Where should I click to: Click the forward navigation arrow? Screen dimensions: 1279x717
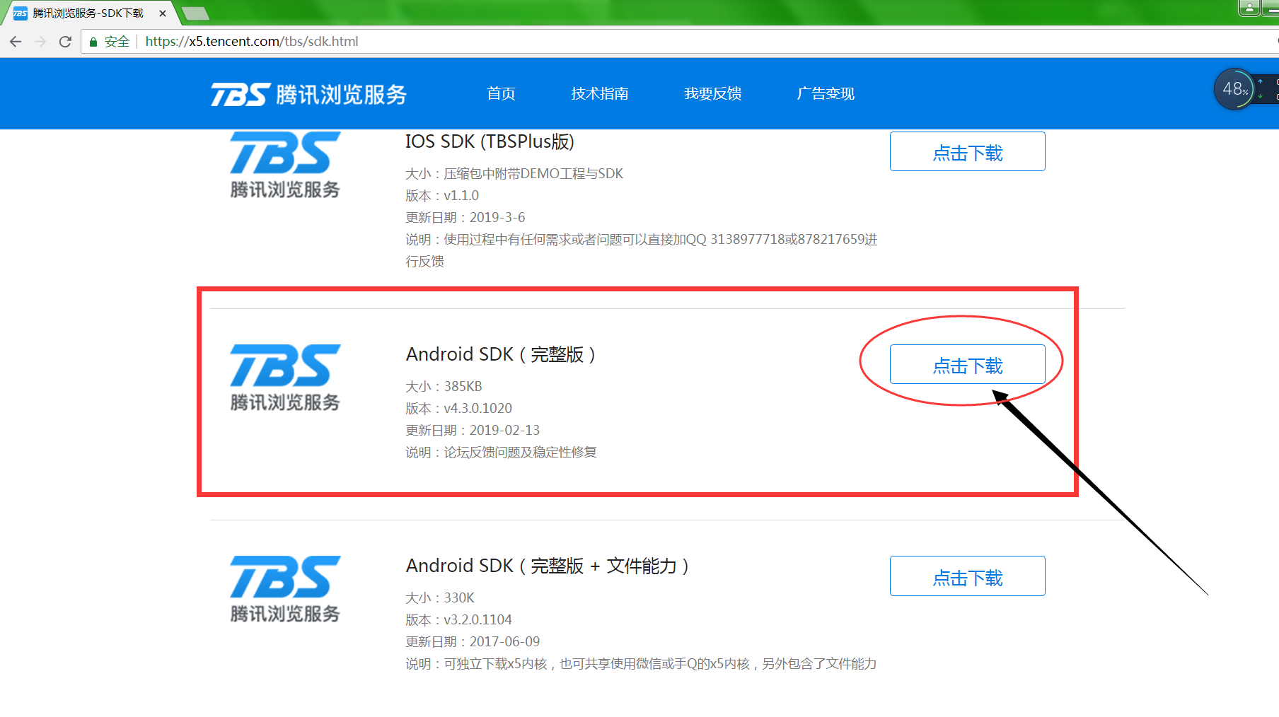click(40, 41)
